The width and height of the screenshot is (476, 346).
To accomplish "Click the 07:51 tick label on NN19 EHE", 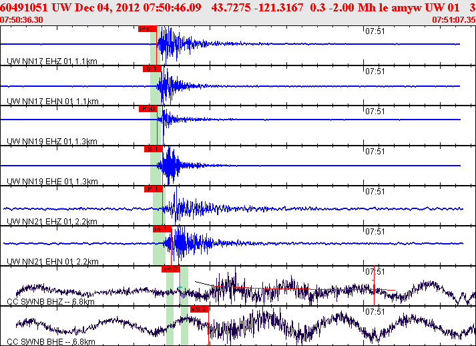I will point(375,151).
